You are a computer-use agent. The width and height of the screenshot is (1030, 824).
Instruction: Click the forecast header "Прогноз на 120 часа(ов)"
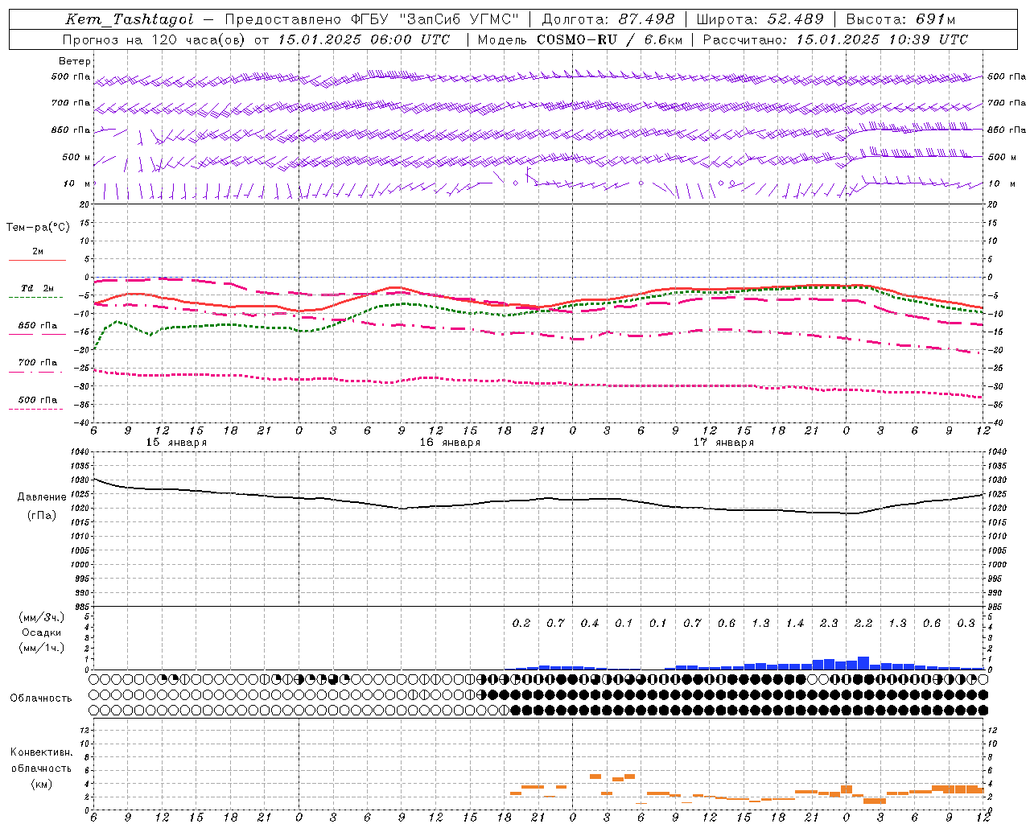(155, 39)
